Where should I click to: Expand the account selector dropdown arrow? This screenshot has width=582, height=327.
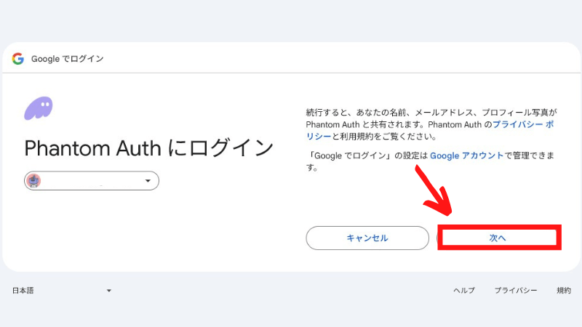[x=148, y=180]
